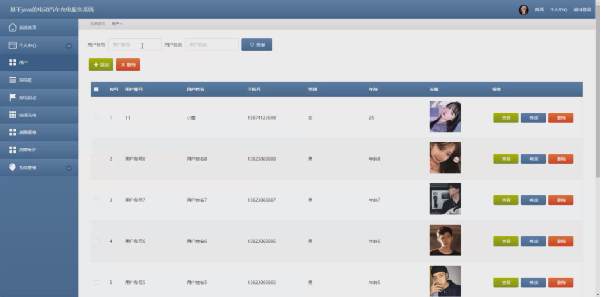
Task: Click 个人中心 link in top bar
Action: (x=559, y=10)
